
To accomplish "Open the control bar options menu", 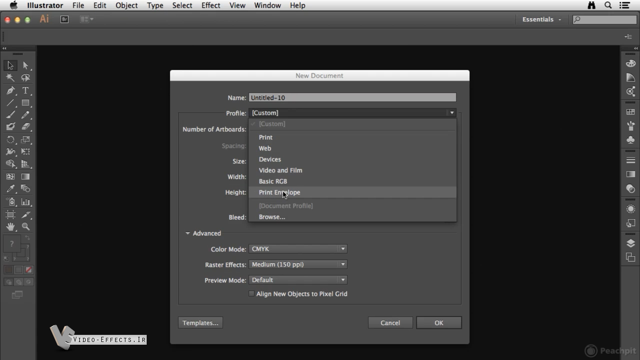I will coord(628,37).
